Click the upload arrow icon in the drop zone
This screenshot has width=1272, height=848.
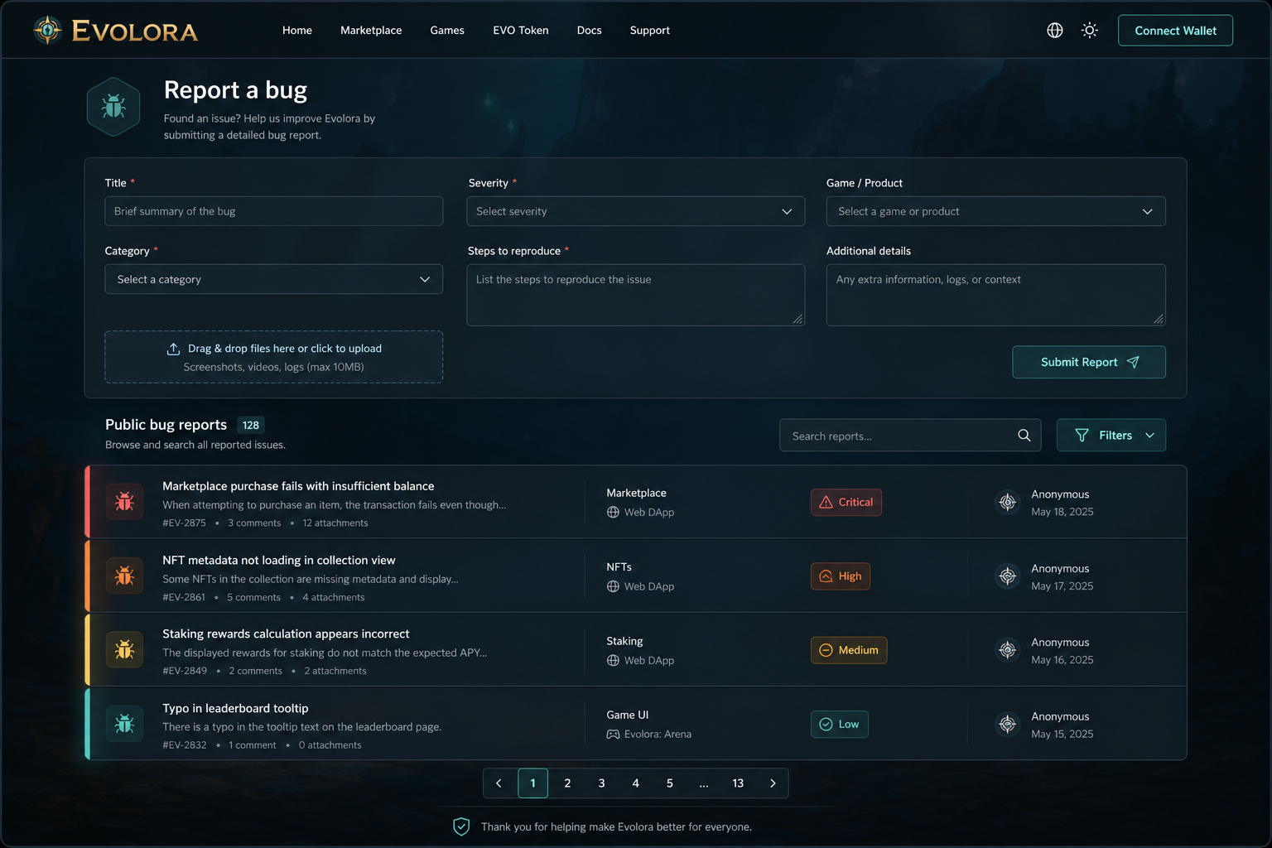[x=173, y=349]
